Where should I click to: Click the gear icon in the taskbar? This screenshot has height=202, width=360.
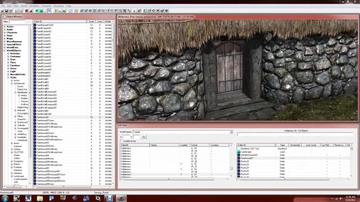98,198
